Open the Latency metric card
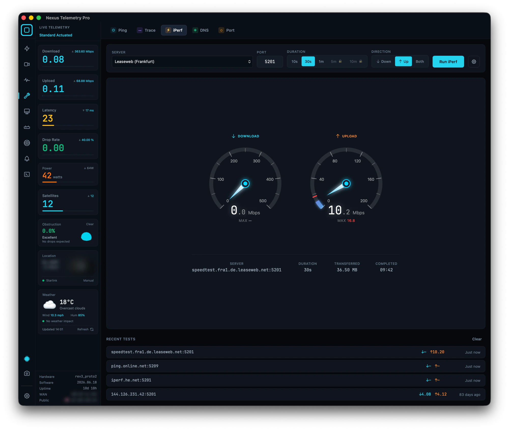This screenshot has width=509, height=430. pyautogui.click(x=68, y=116)
